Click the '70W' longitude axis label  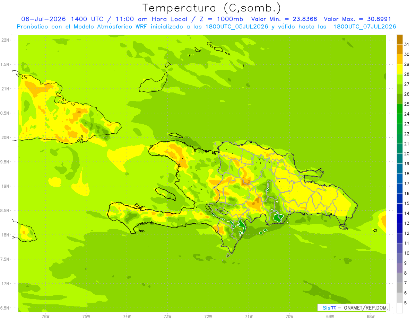[289, 316]
